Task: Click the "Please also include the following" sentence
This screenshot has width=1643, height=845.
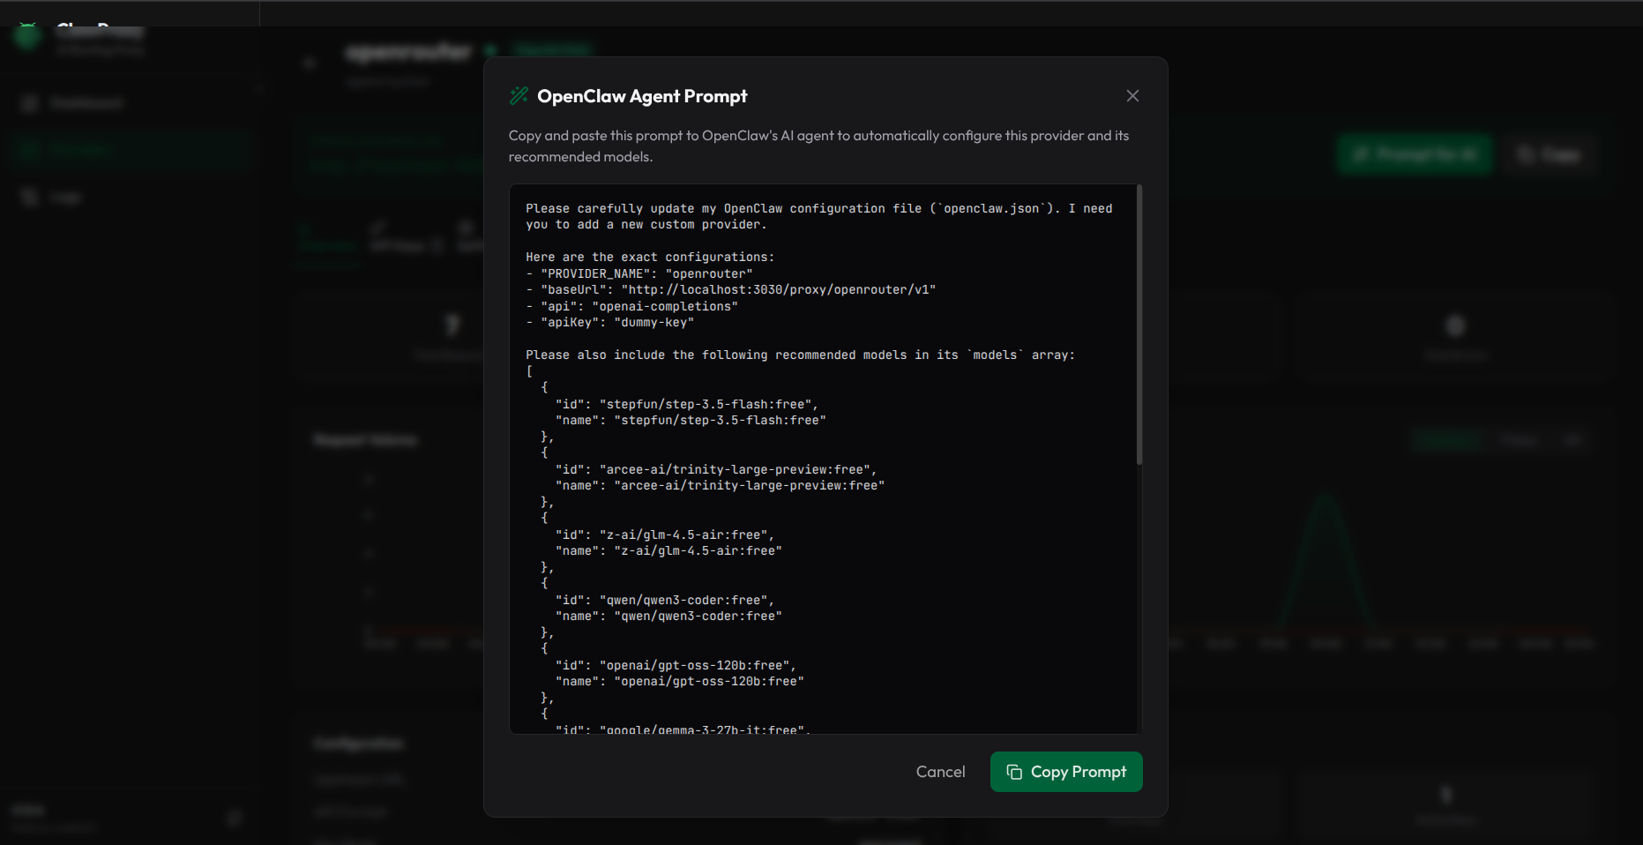Action: tap(801, 355)
